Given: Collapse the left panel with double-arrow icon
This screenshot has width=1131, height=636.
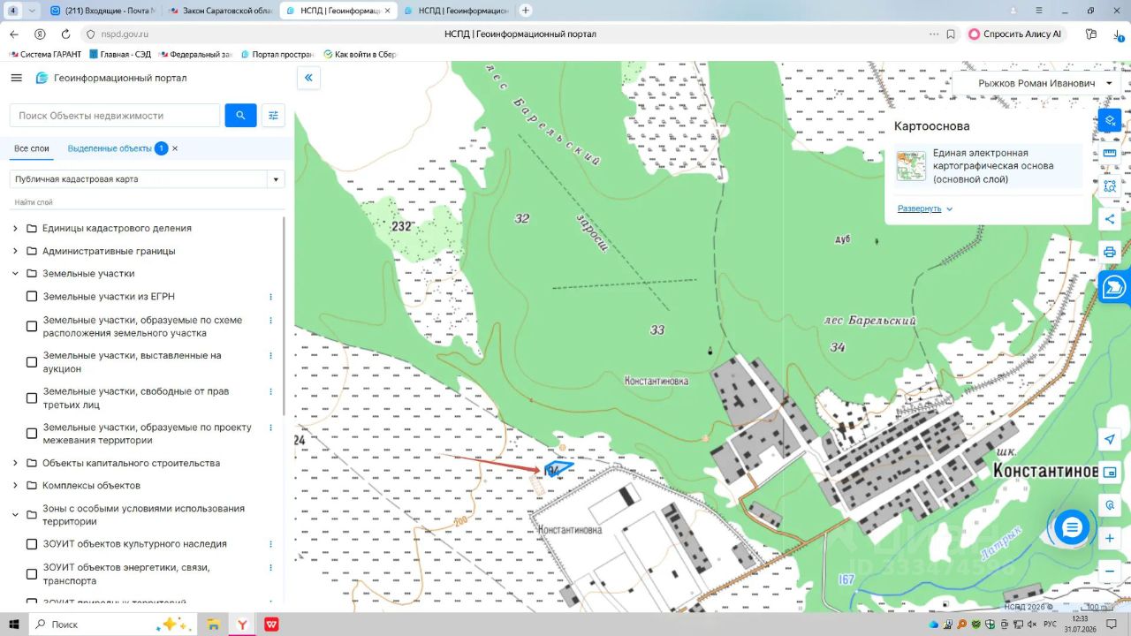Looking at the screenshot, I should [x=308, y=78].
